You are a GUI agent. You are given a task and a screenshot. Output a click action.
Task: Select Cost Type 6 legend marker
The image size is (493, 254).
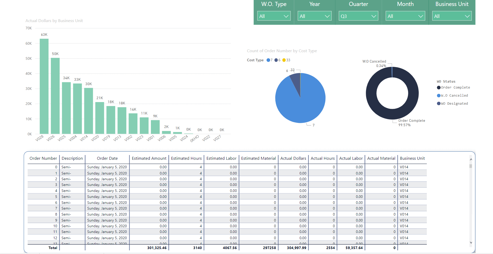tap(276, 60)
